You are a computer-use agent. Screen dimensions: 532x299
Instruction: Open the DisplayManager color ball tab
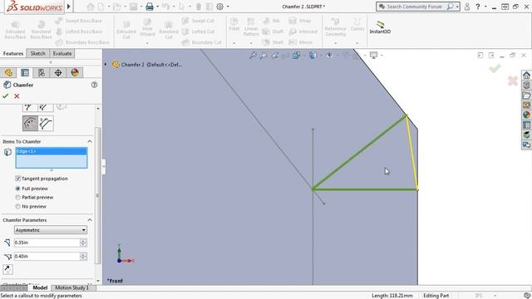coord(75,72)
